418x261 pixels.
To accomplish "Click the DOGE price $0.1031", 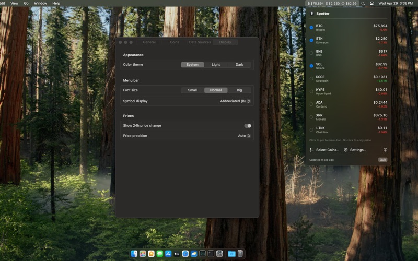I will [x=380, y=77].
